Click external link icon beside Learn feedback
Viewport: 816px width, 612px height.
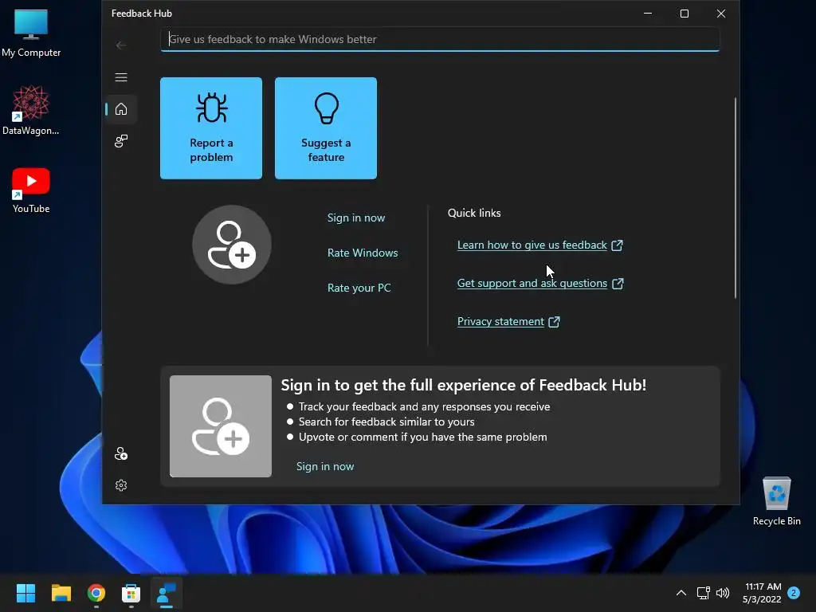coord(618,245)
